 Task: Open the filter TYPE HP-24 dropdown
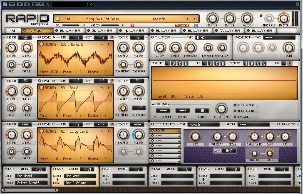(x=211, y=37)
